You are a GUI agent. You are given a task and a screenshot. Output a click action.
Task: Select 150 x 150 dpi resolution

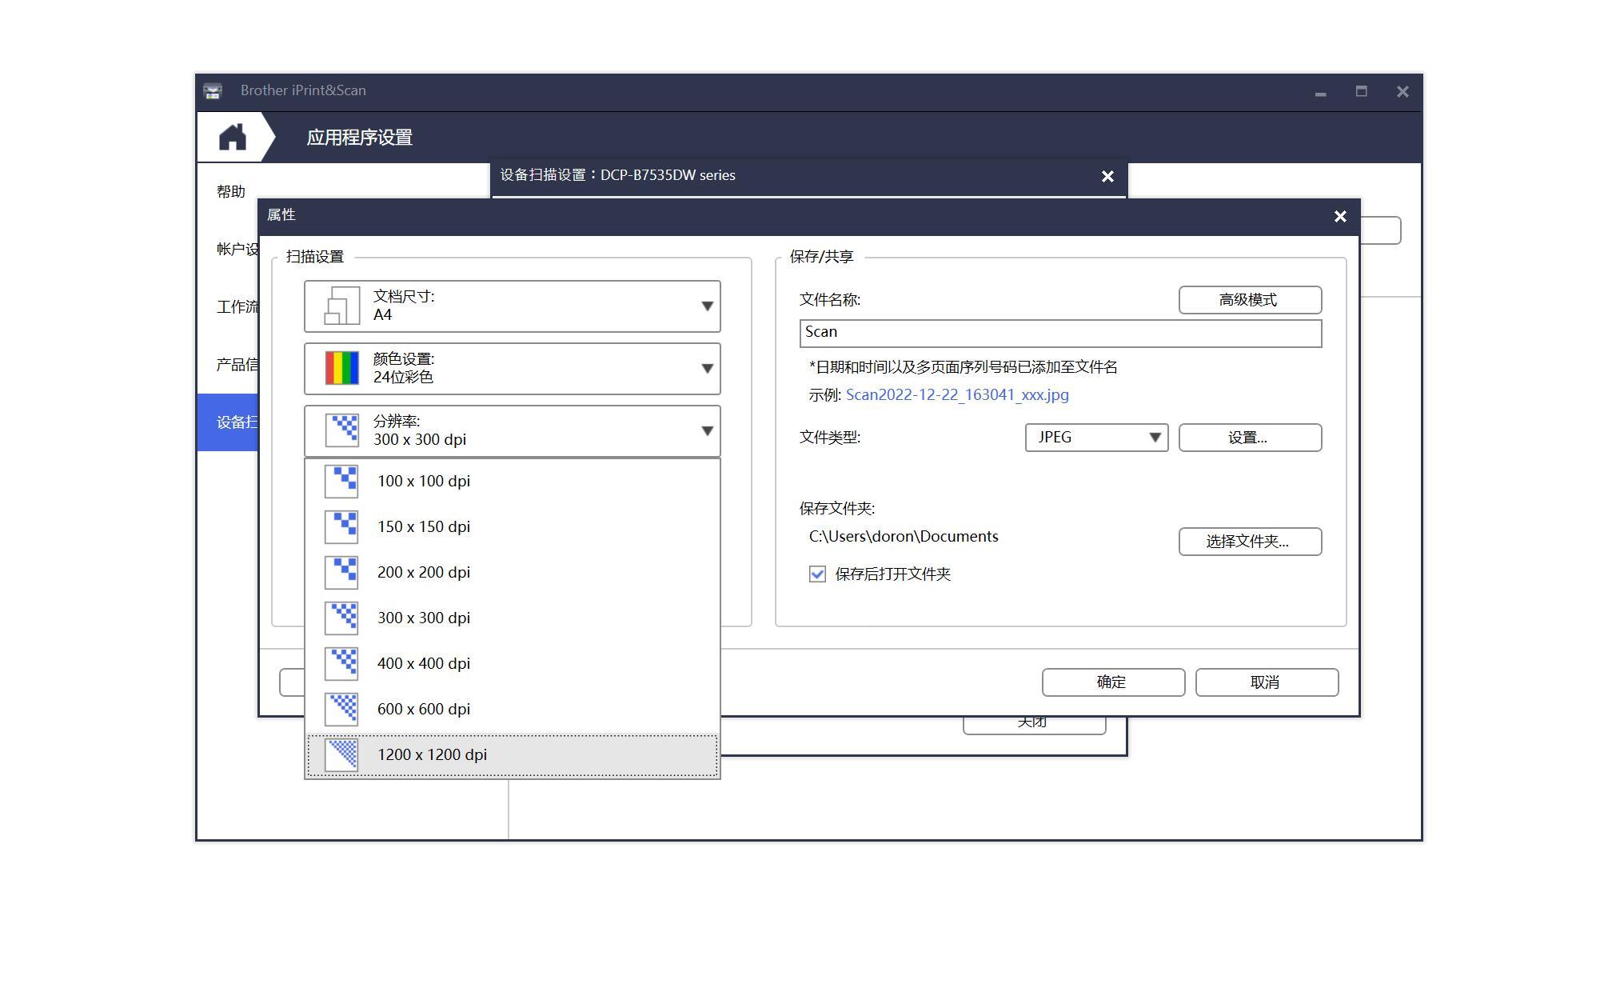pos(512,527)
